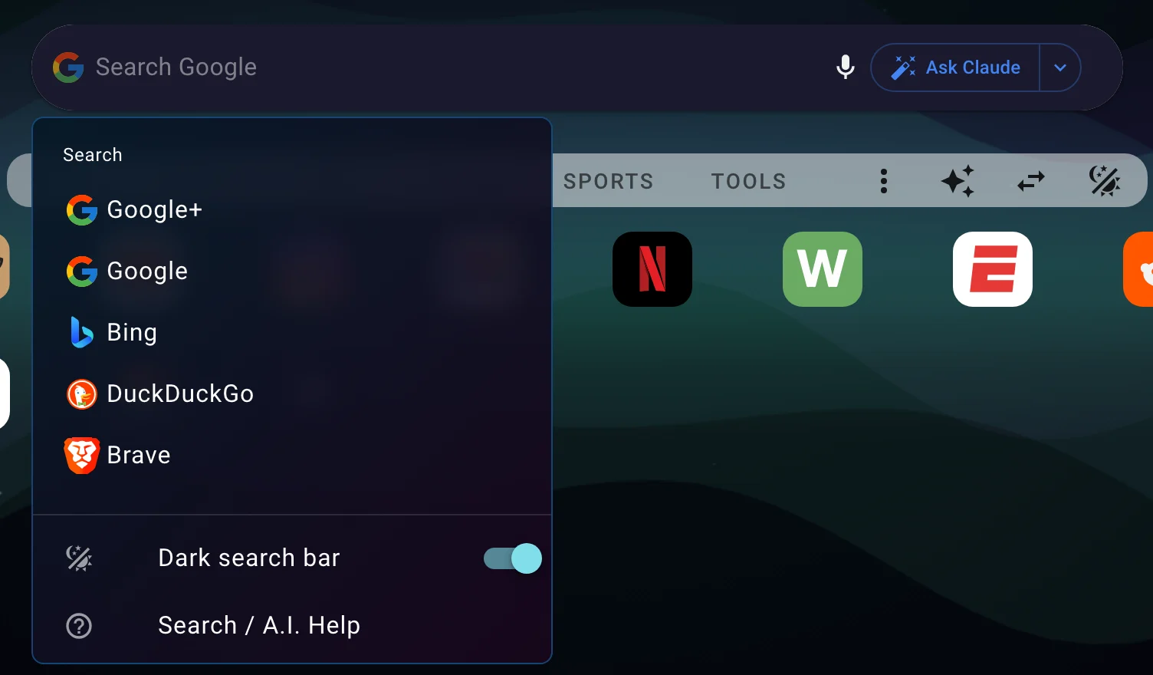
Task: Toggle the Dark search bar switch
Action: [x=513, y=558]
